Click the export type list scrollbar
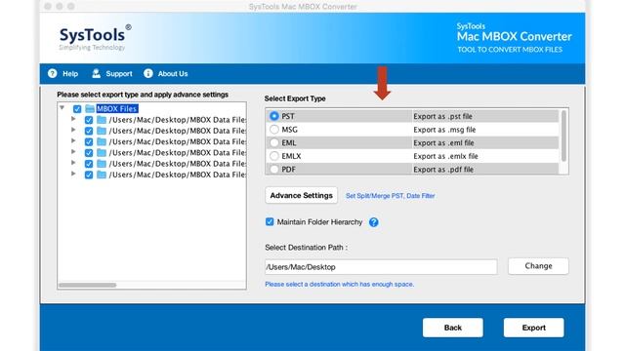 (x=563, y=136)
